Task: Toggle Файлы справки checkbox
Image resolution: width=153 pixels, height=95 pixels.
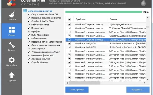Action: point(29,39)
